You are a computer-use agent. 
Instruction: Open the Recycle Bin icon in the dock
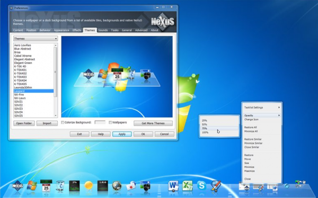(x=60, y=186)
